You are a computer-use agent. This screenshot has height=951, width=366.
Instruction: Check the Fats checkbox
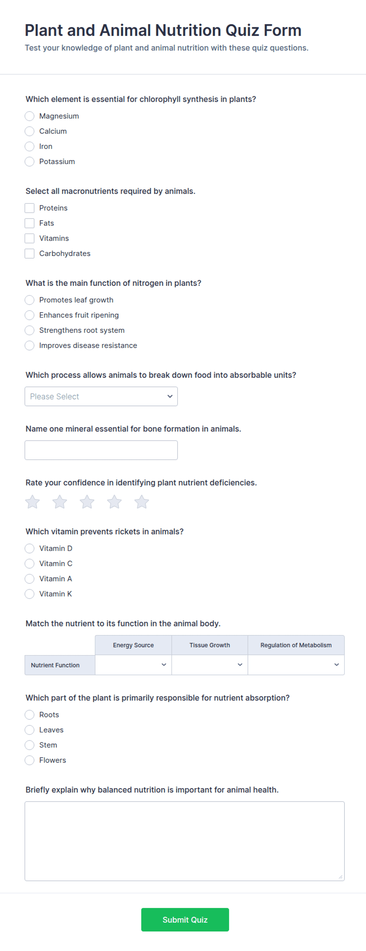30,223
